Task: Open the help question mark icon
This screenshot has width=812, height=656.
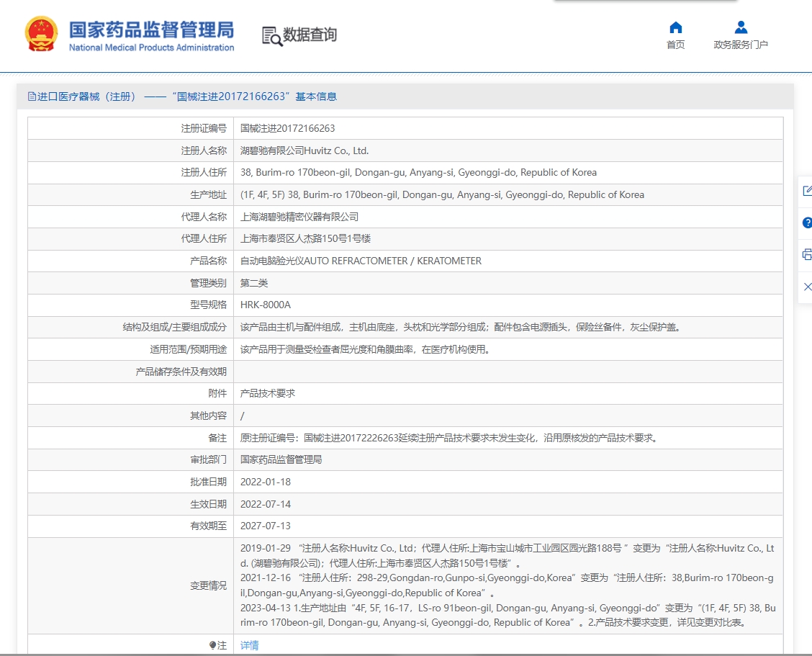Action: click(x=807, y=223)
